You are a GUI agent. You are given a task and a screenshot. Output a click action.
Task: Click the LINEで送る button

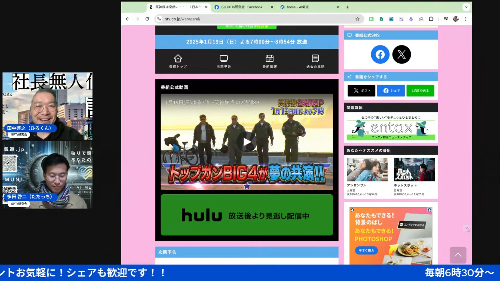coord(420,91)
